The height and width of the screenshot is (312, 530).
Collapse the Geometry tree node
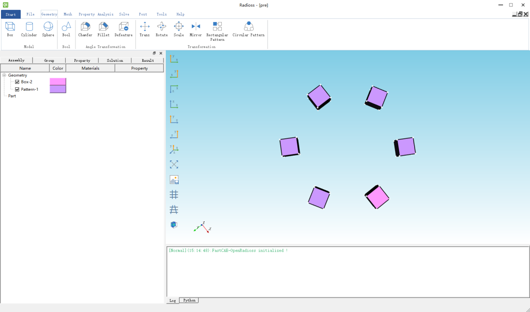click(4, 75)
